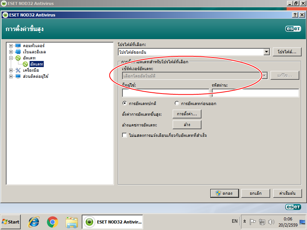
Task: Click the แก้ไข... button next to update server
Action: tap(285, 75)
